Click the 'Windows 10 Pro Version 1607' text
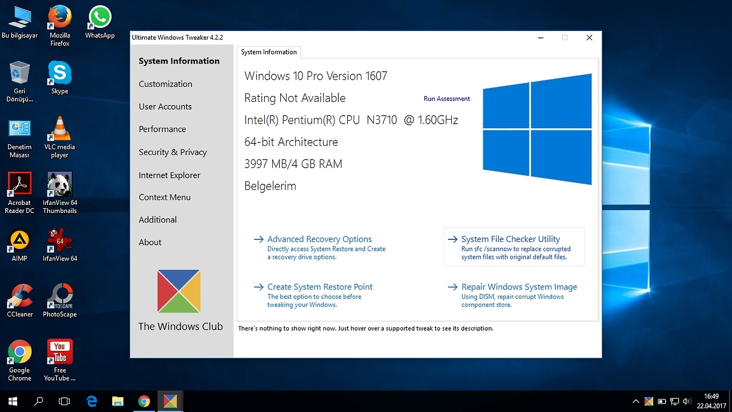Image resolution: width=732 pixels, height=412 pixels. coord(316,76)
